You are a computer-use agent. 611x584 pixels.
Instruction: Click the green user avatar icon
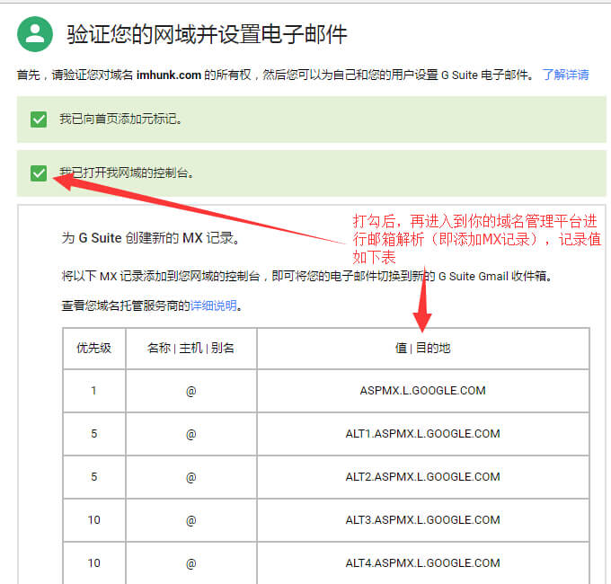coord(35,34)
